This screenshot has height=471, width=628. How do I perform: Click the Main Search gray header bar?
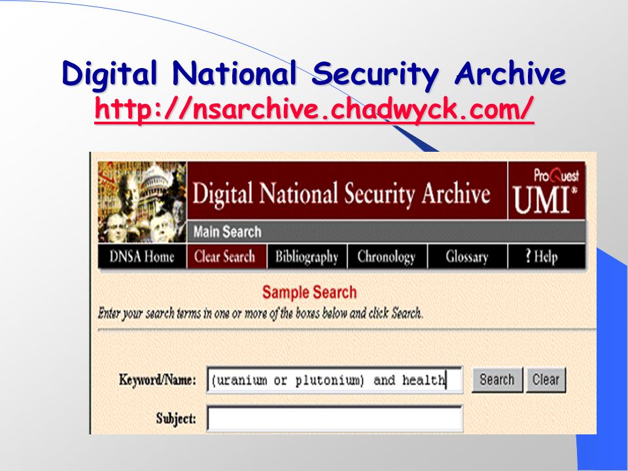(386, 232)
